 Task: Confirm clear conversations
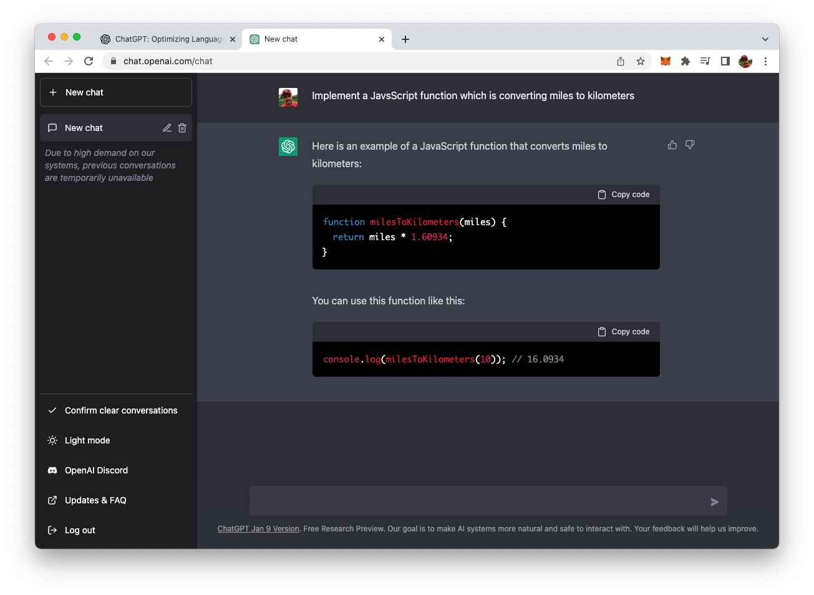116,410
